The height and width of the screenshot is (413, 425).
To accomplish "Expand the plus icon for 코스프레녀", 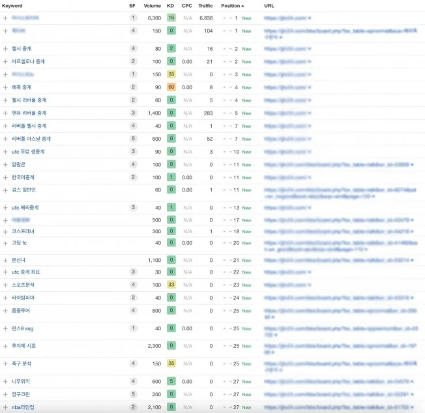I will pyautogui.click(x=5, y=232).
